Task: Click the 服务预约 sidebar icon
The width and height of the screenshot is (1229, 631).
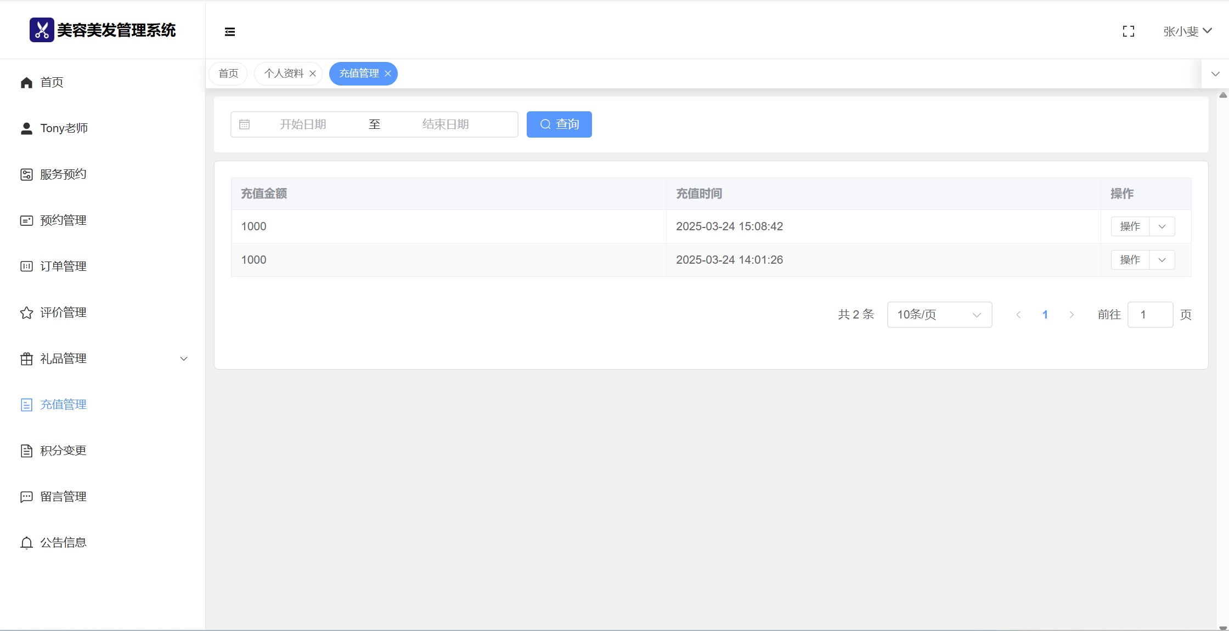Action: pyautogui.click(x=26, y=174)
